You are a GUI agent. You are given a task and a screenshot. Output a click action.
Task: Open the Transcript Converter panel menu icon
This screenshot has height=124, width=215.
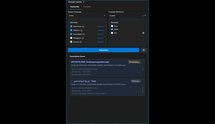pyautogui.click(x=84, y=2)
